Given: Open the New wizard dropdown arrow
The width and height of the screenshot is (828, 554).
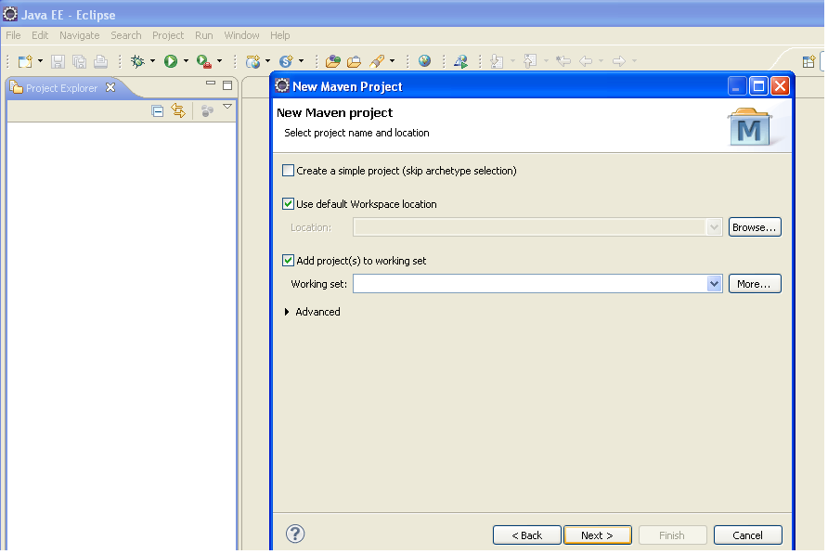Looking at the screenshot, I should coord(40,61).
